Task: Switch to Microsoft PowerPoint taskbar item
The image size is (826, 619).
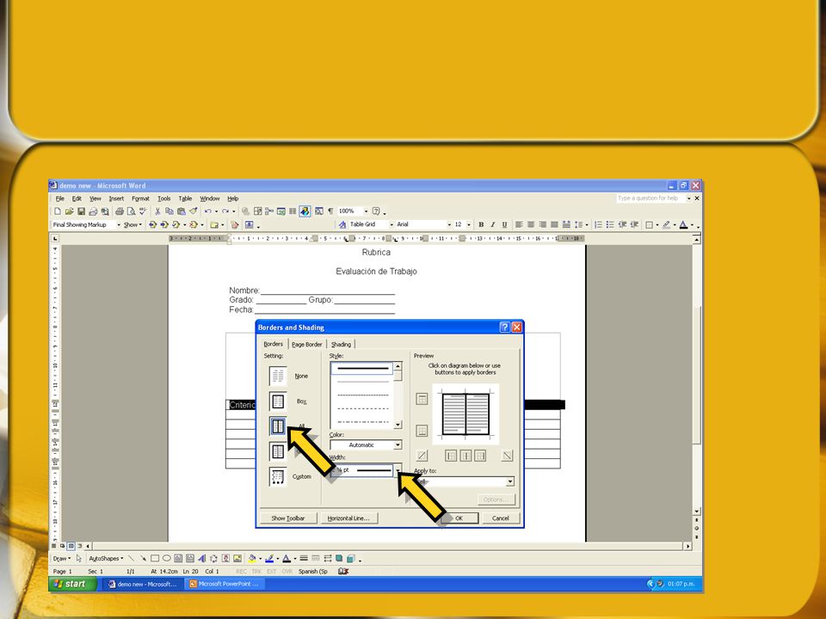Action: tap(225, 584)
